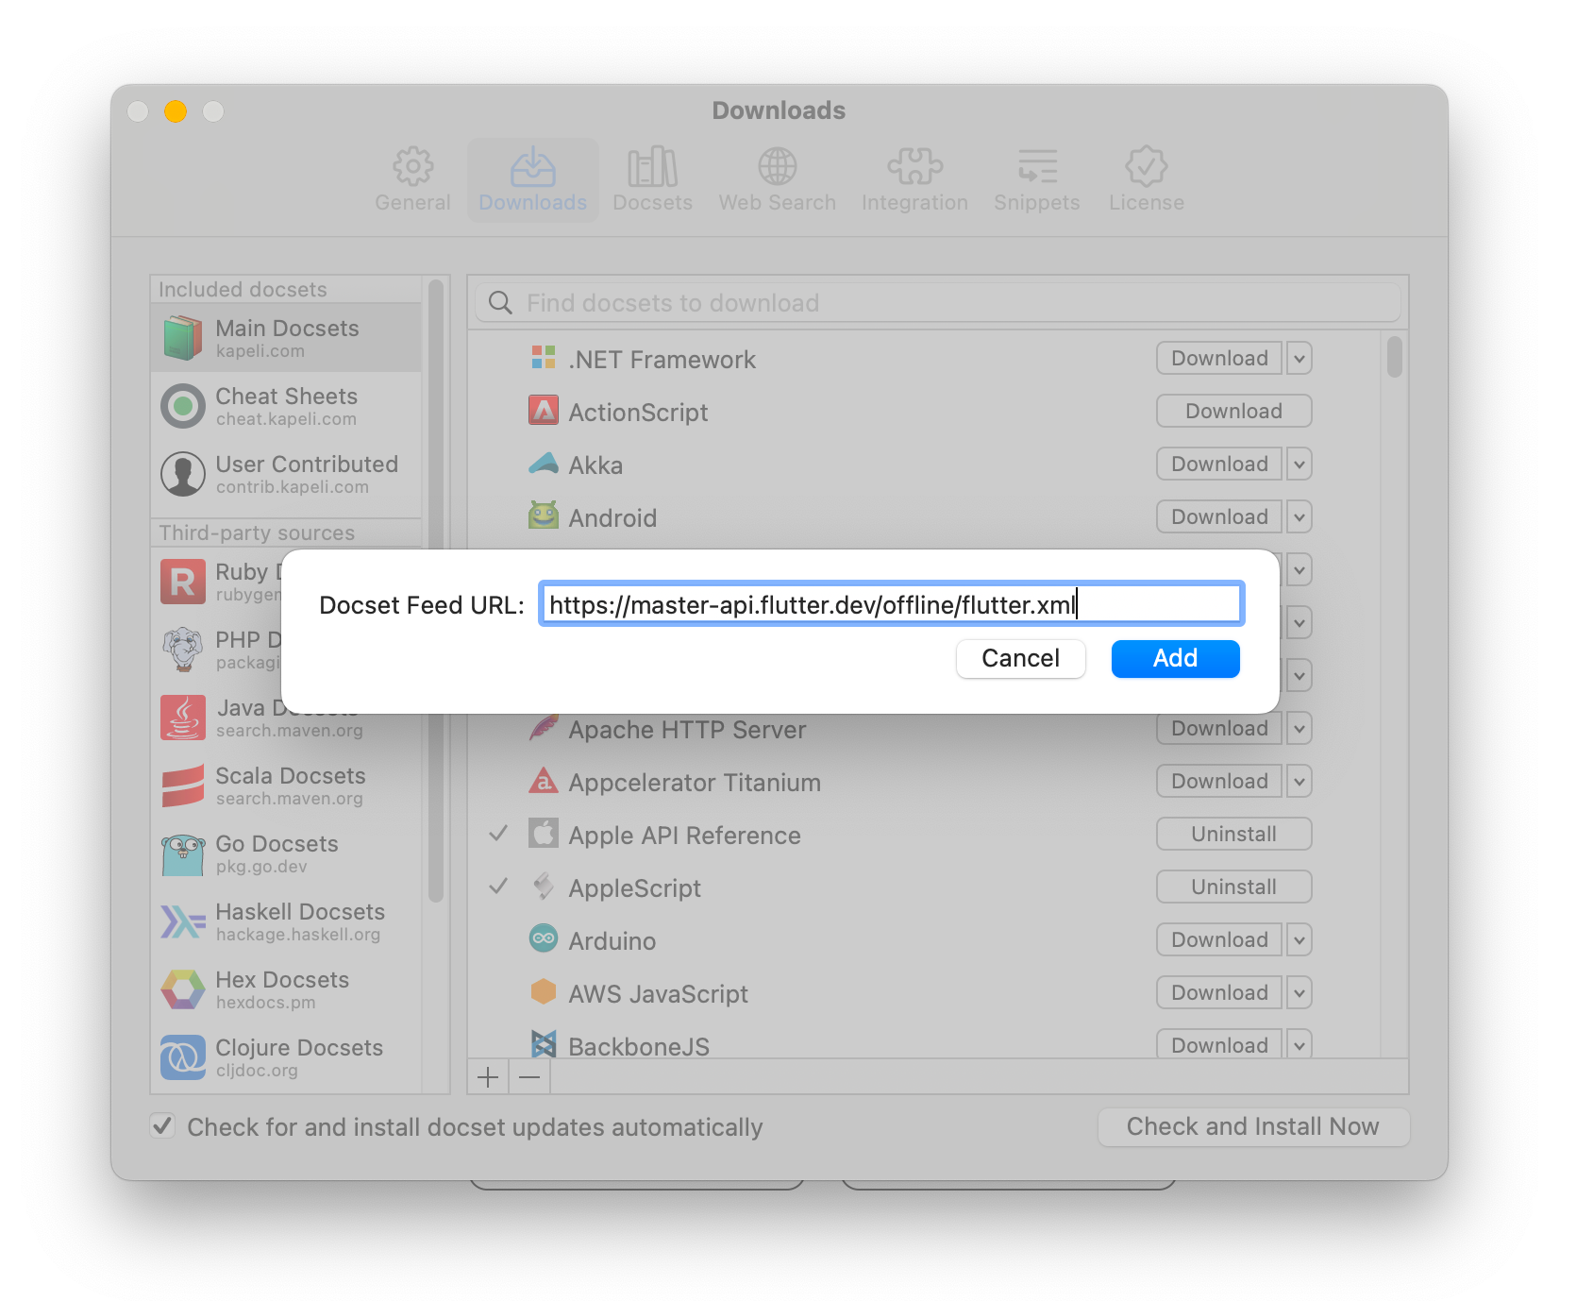Select the Hex Docsets hexagon icon

(183, 989)
